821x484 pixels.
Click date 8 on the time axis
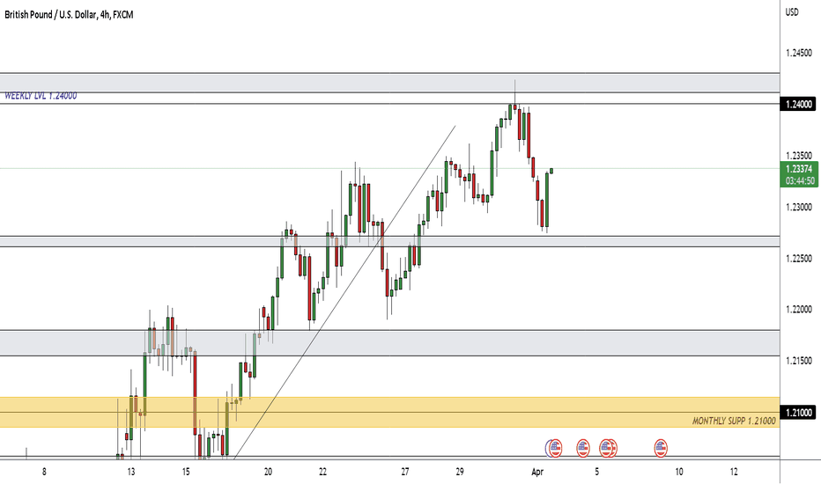click(x=44, y=472)
